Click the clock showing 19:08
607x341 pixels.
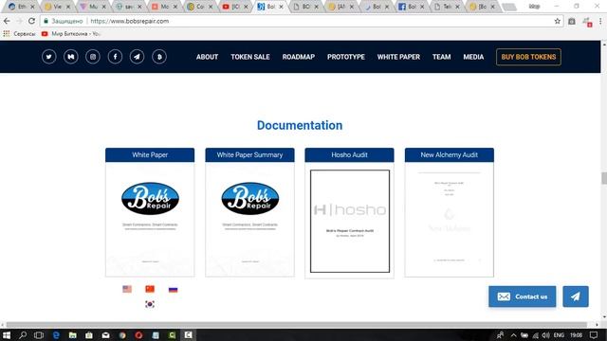point(576,334)
